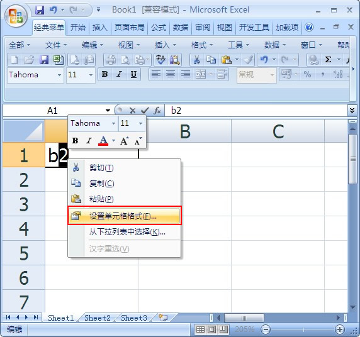Center align text in toolbar
360x337 pixels.
coord(171,74)
